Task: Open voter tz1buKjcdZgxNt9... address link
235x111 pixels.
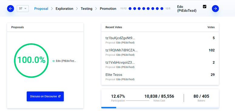Action: click(120, 38)
